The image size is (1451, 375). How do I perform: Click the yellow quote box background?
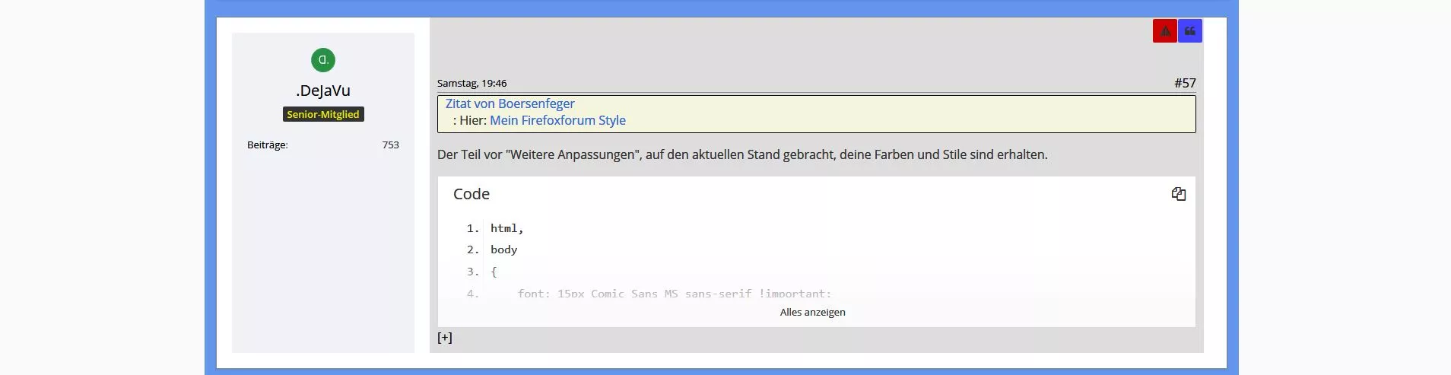913,114
